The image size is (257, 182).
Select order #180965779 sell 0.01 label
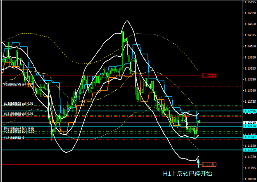[19, 84]
